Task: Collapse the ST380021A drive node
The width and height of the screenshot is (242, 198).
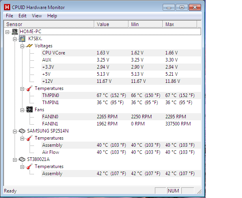Action: click(15, 160)
